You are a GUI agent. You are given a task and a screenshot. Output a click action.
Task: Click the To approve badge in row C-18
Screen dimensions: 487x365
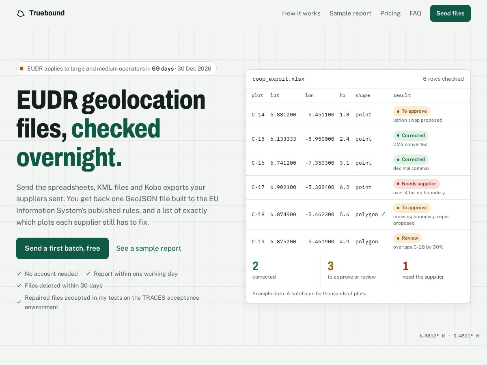tap(412, 208)
